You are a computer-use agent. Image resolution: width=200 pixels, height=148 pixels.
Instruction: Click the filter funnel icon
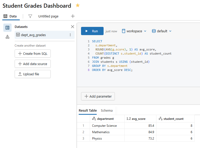click(30, 16)
